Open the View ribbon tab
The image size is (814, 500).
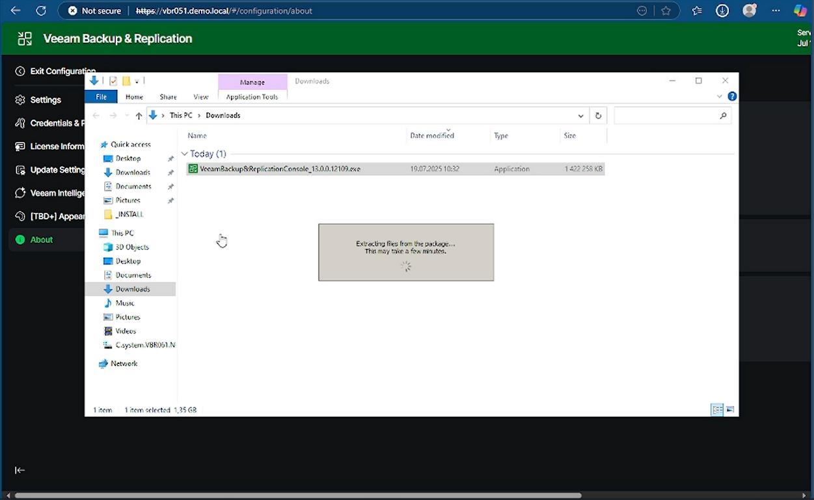[200, 96]
